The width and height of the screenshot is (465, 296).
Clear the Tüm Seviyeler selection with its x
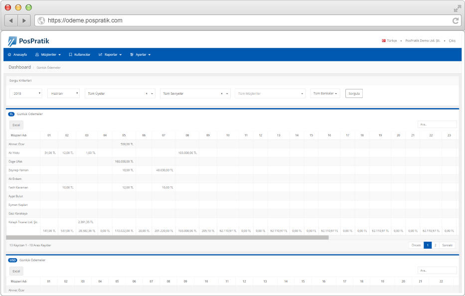tap(221, 93)
